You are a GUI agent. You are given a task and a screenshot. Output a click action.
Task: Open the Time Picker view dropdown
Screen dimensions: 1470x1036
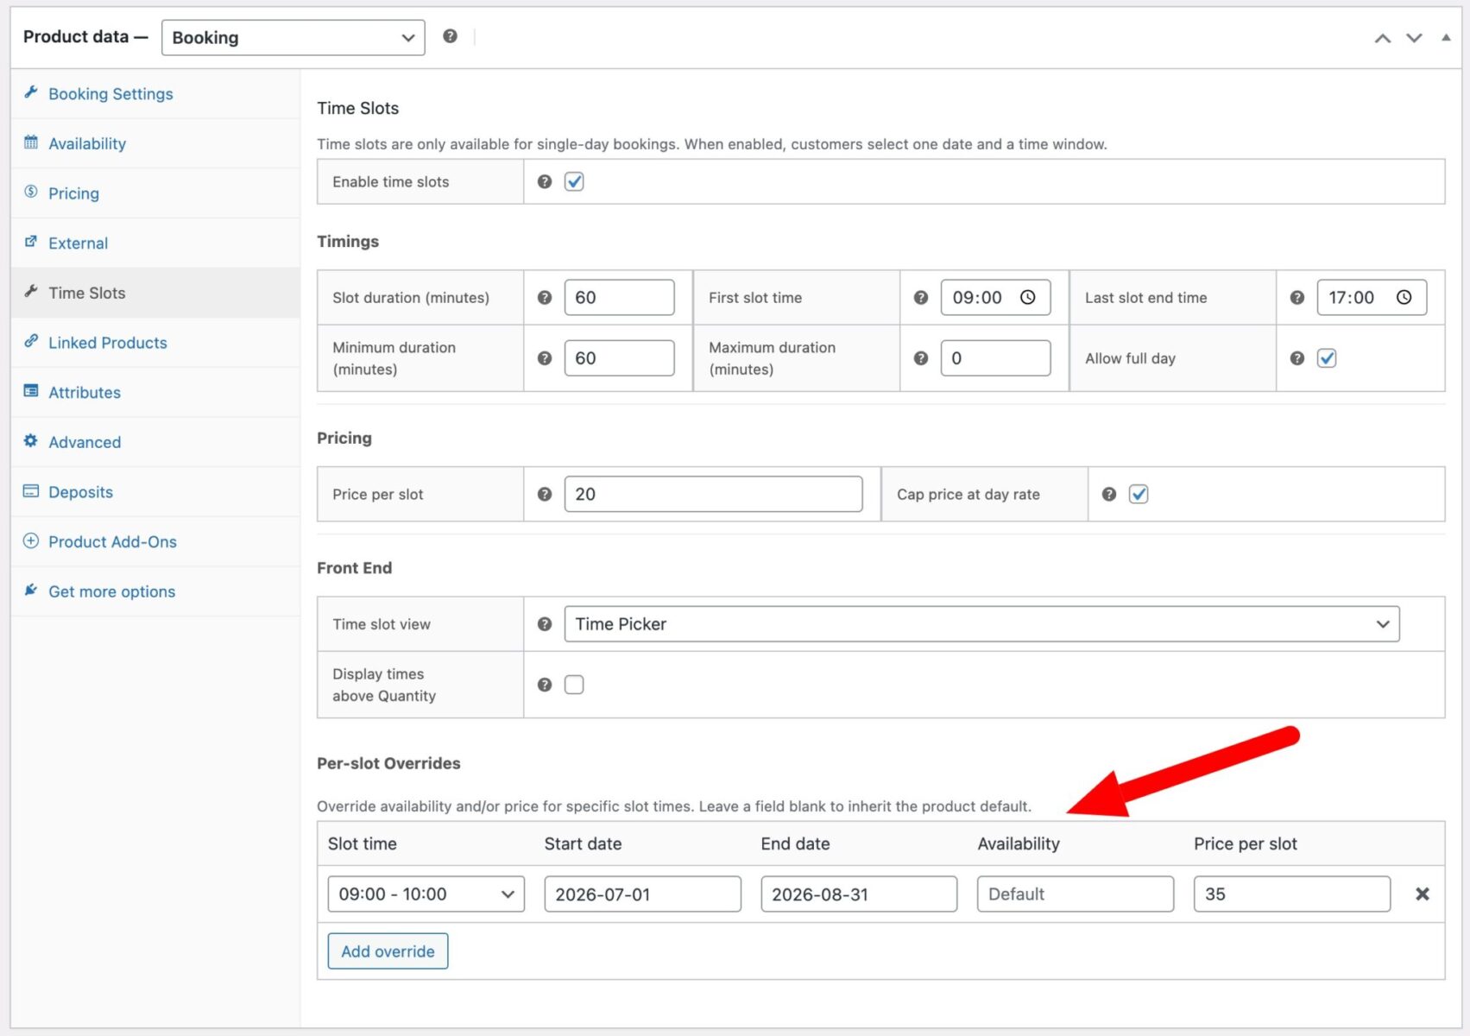tap(981, 624)
